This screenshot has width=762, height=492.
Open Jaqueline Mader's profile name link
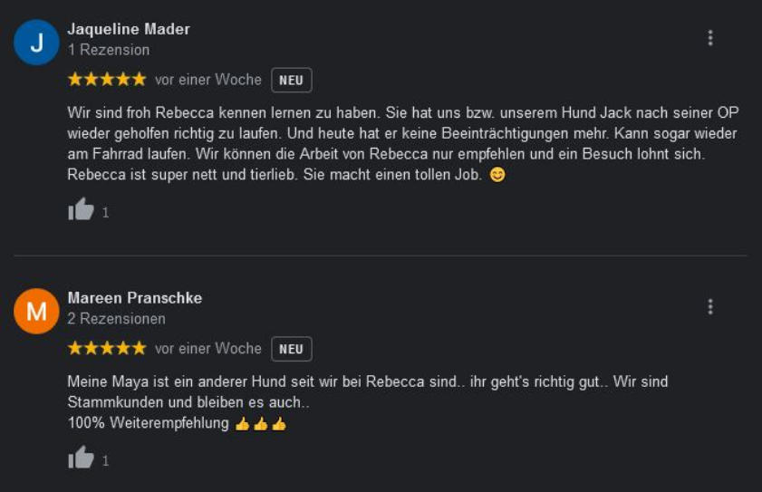pos(129,29)
